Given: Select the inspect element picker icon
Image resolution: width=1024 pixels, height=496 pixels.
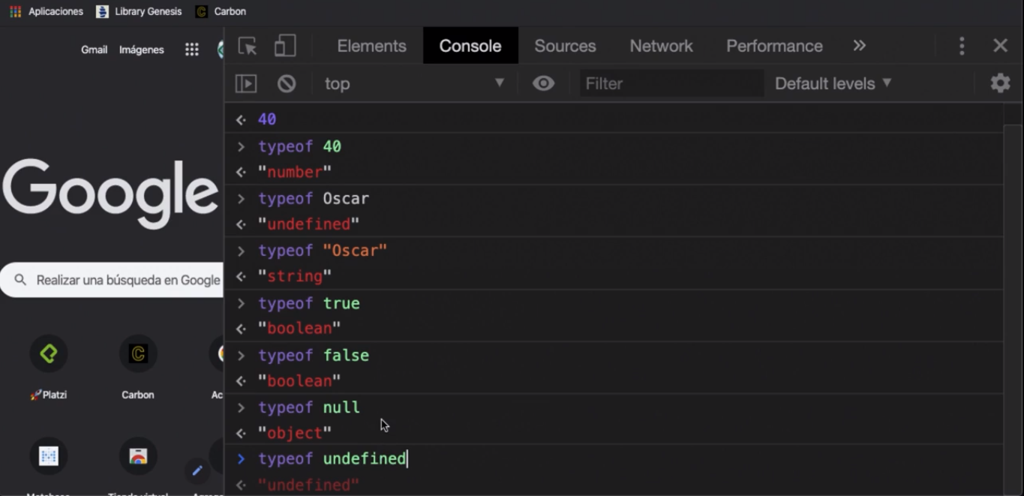Looking at the screenshot, I should pyautogui.click(x=248, y=47).
